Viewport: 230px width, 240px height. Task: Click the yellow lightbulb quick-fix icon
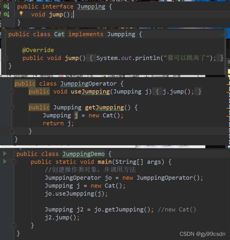(x=21, y=14)
